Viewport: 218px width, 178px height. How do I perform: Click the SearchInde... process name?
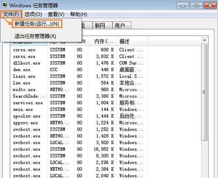[28, 96]
